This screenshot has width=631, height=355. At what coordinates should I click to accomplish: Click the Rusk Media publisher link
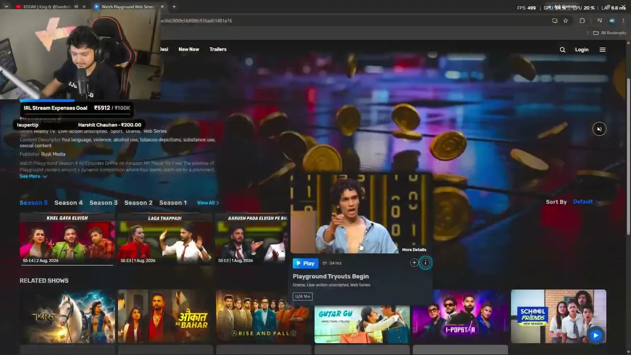pos(53,154)
